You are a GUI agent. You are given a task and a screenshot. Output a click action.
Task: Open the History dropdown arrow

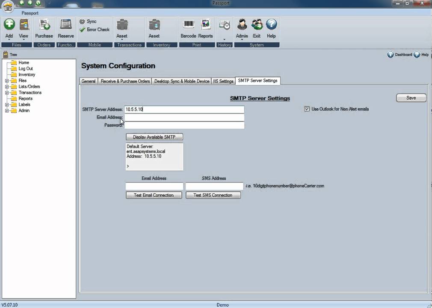[224, 40]
